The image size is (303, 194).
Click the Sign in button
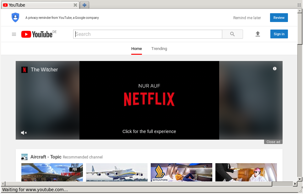(x=279, y=34)
